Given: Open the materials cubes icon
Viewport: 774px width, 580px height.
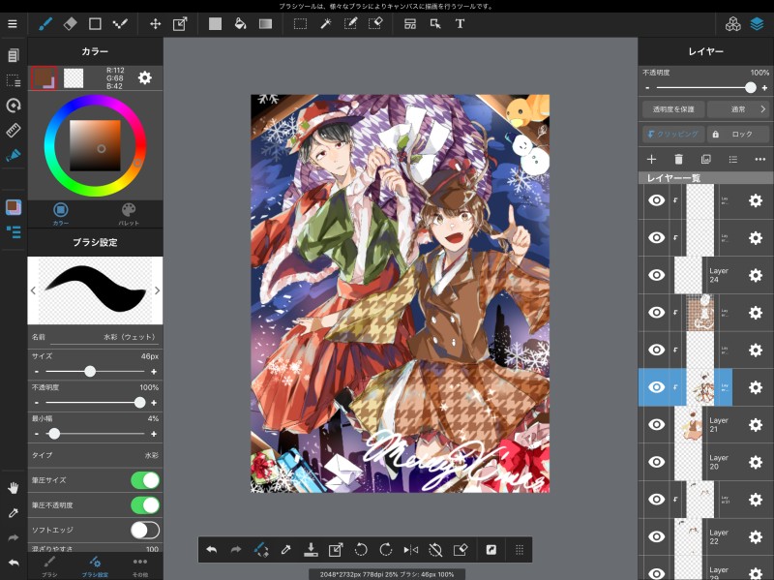Looking at the screenshot, I should click(x=733, y=23).
